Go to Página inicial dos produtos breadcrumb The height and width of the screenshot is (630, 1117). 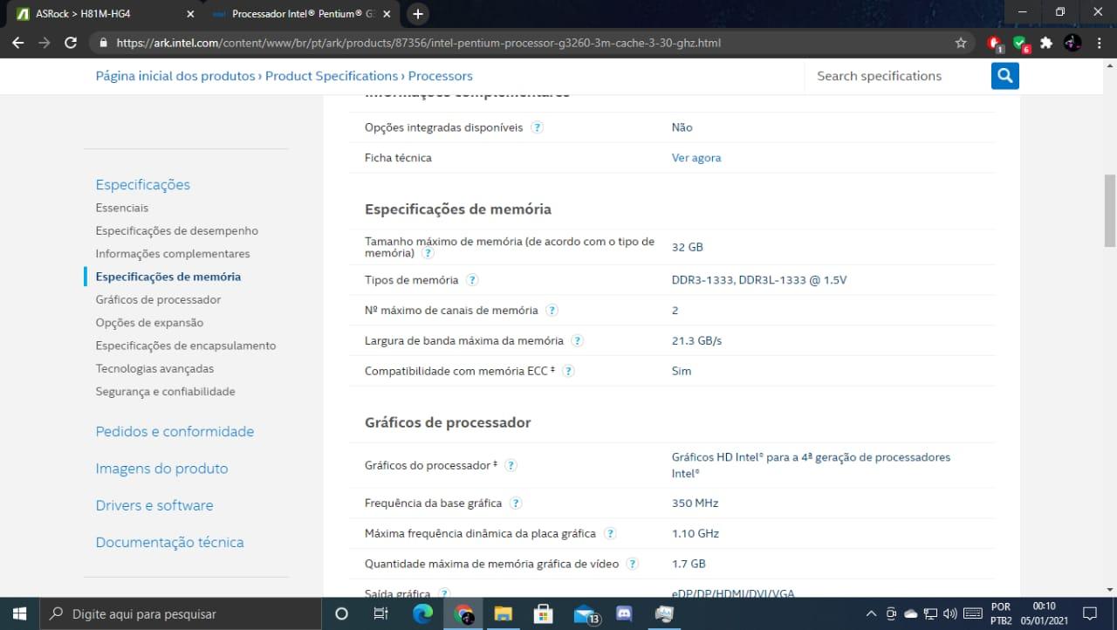(x=175, y=76)
